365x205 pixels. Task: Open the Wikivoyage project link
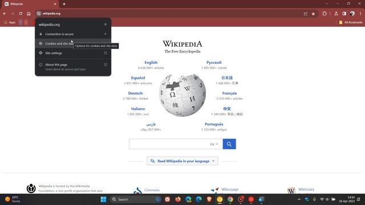[230, 190]
